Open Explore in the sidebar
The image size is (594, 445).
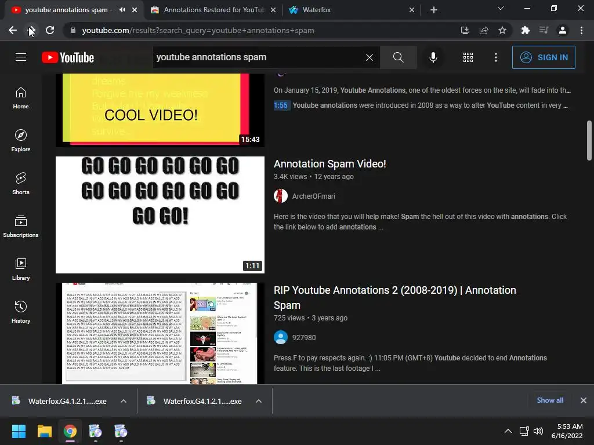[x=21, y=141]
